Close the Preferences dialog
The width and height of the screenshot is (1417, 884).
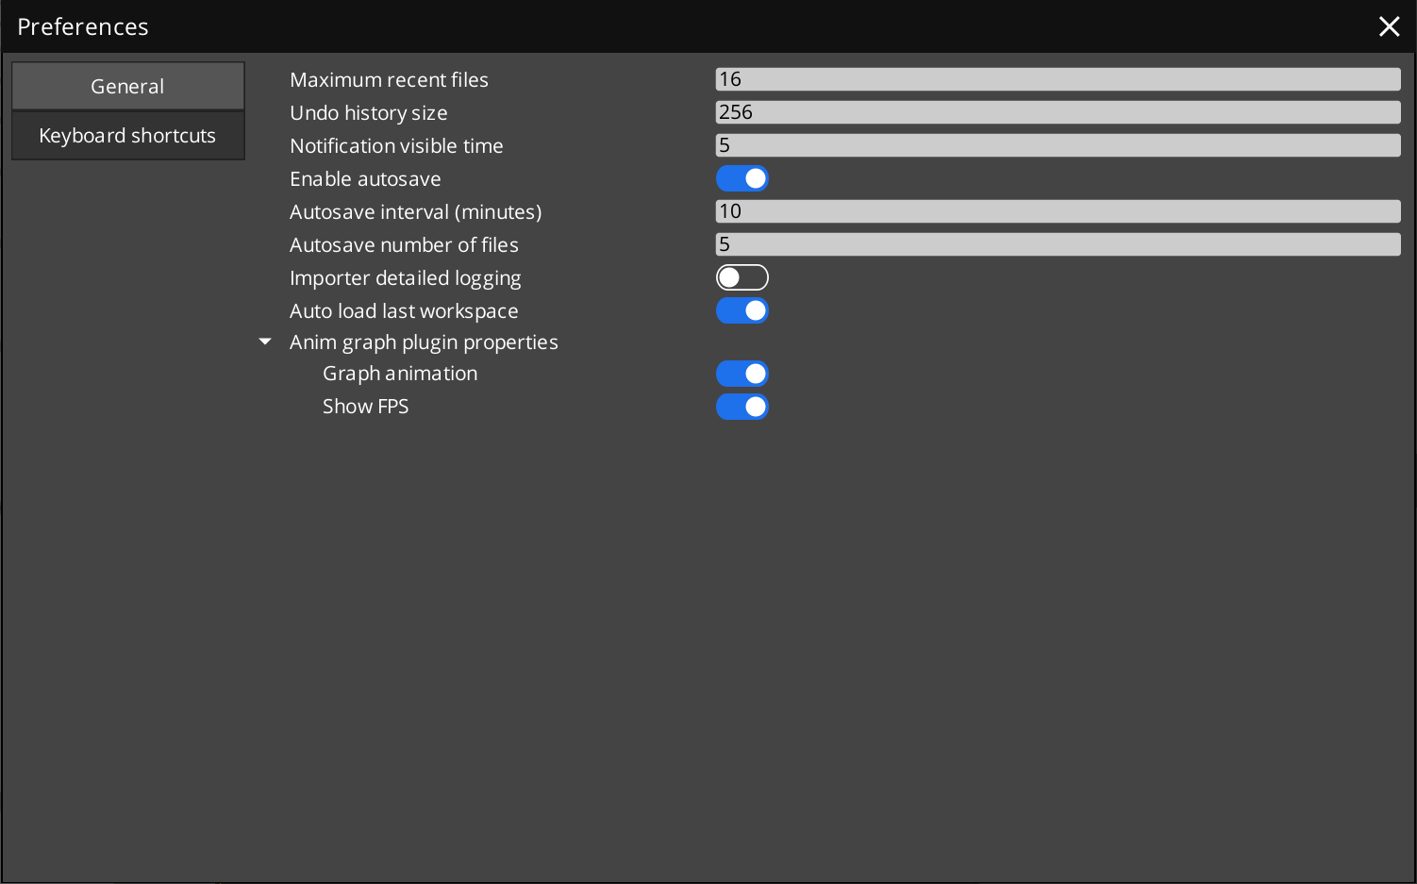[x=1389, y=26]
